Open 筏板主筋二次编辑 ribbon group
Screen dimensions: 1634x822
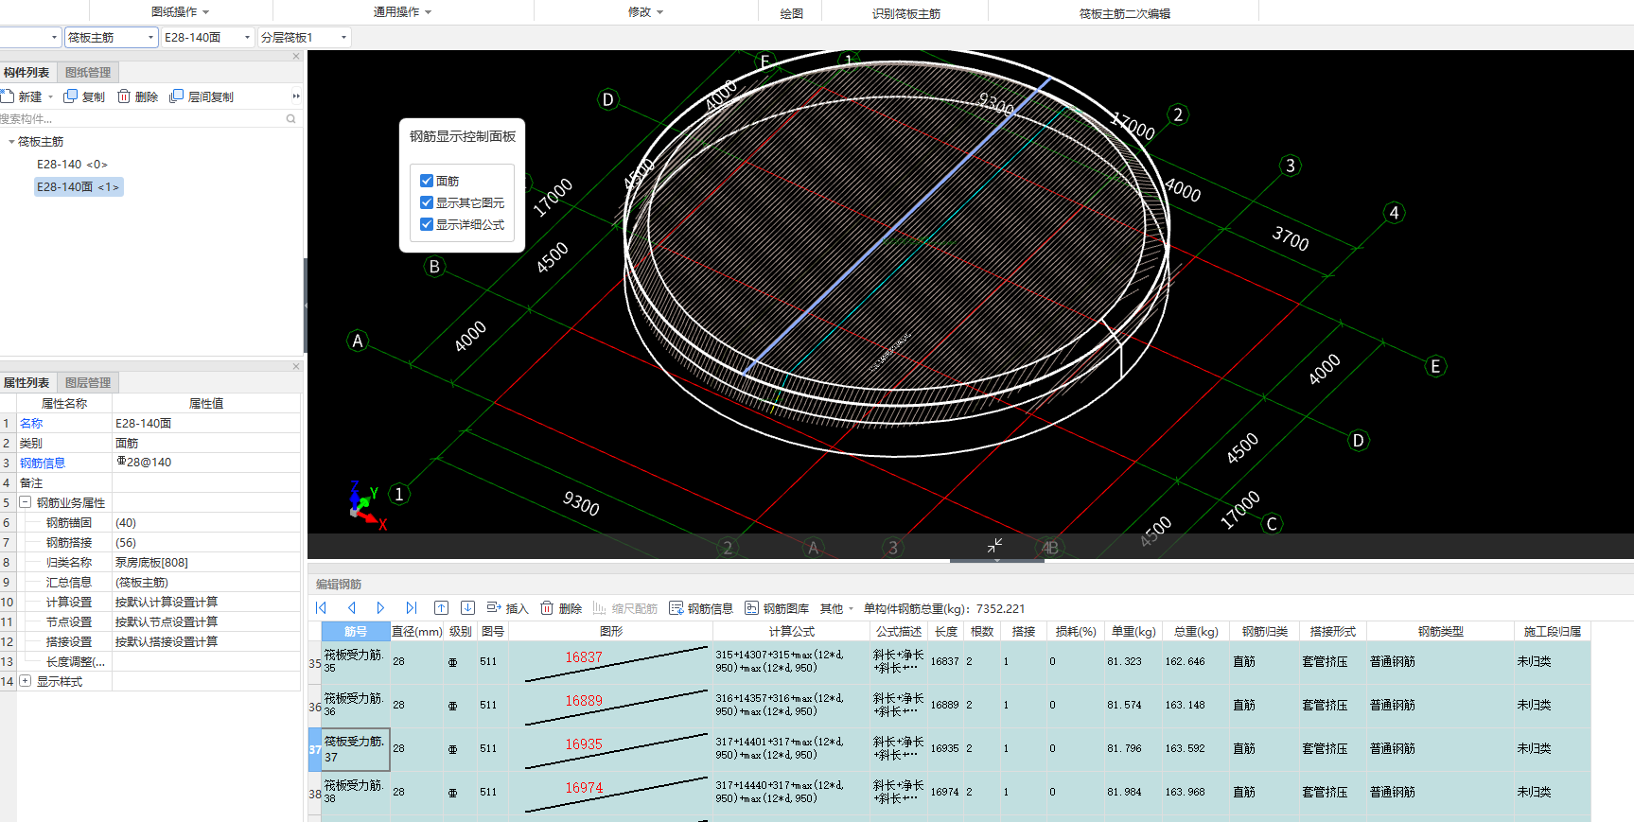click(1125, 13)
